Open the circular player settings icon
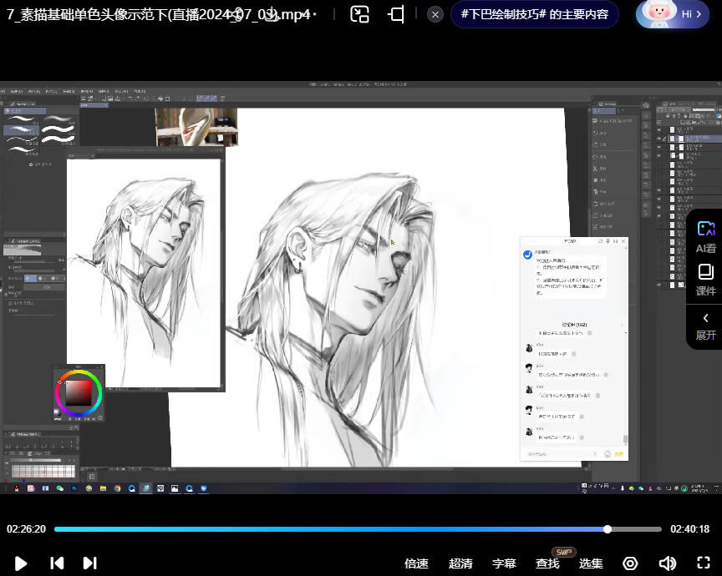Image resolution: width=722 pixels, height=576 pixels. click(631, 563)
